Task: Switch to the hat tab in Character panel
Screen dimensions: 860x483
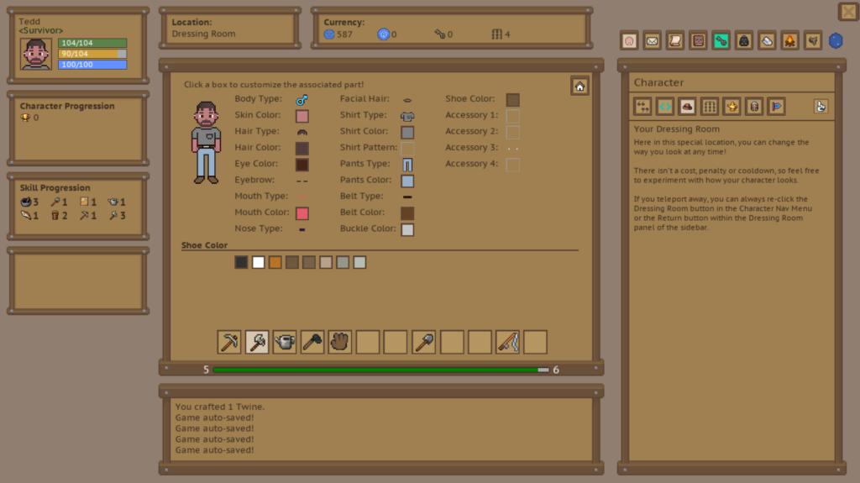Action: [x=687, y=106]
